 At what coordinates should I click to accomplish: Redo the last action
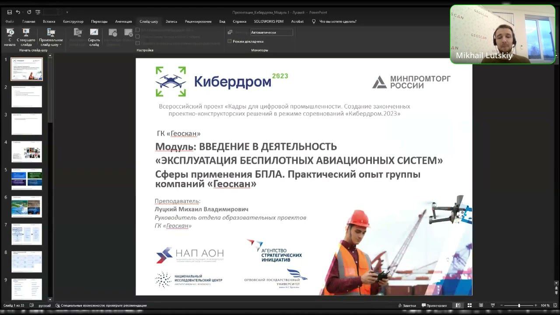click(29, 12)
